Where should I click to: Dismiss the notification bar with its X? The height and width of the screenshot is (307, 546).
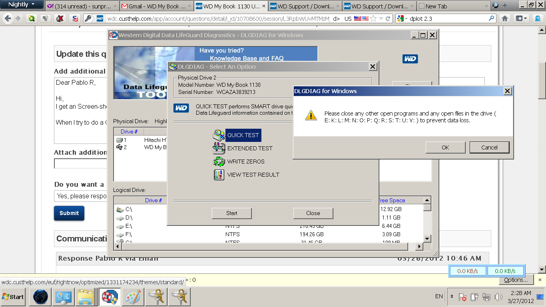click(x=540, y=280)
